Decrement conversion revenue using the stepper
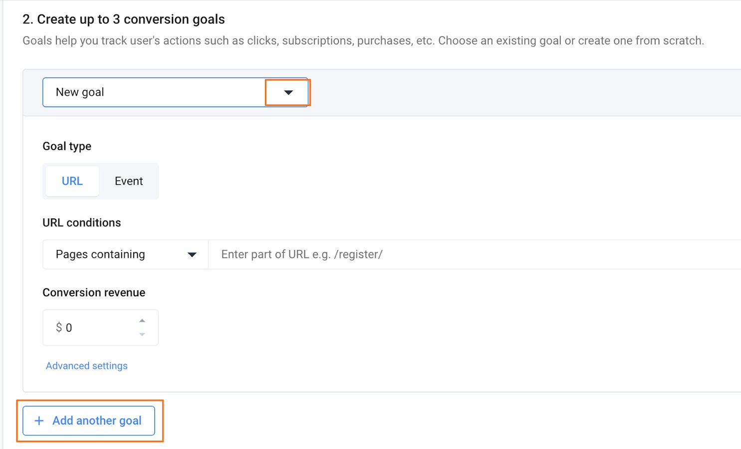This screenshot has width=741, height=449. pyautogui.click(x=142, y=335)
